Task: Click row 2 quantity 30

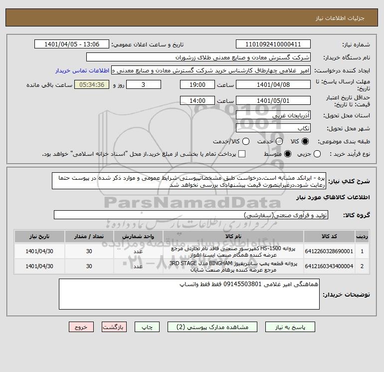Action: (x=89, y=266)
